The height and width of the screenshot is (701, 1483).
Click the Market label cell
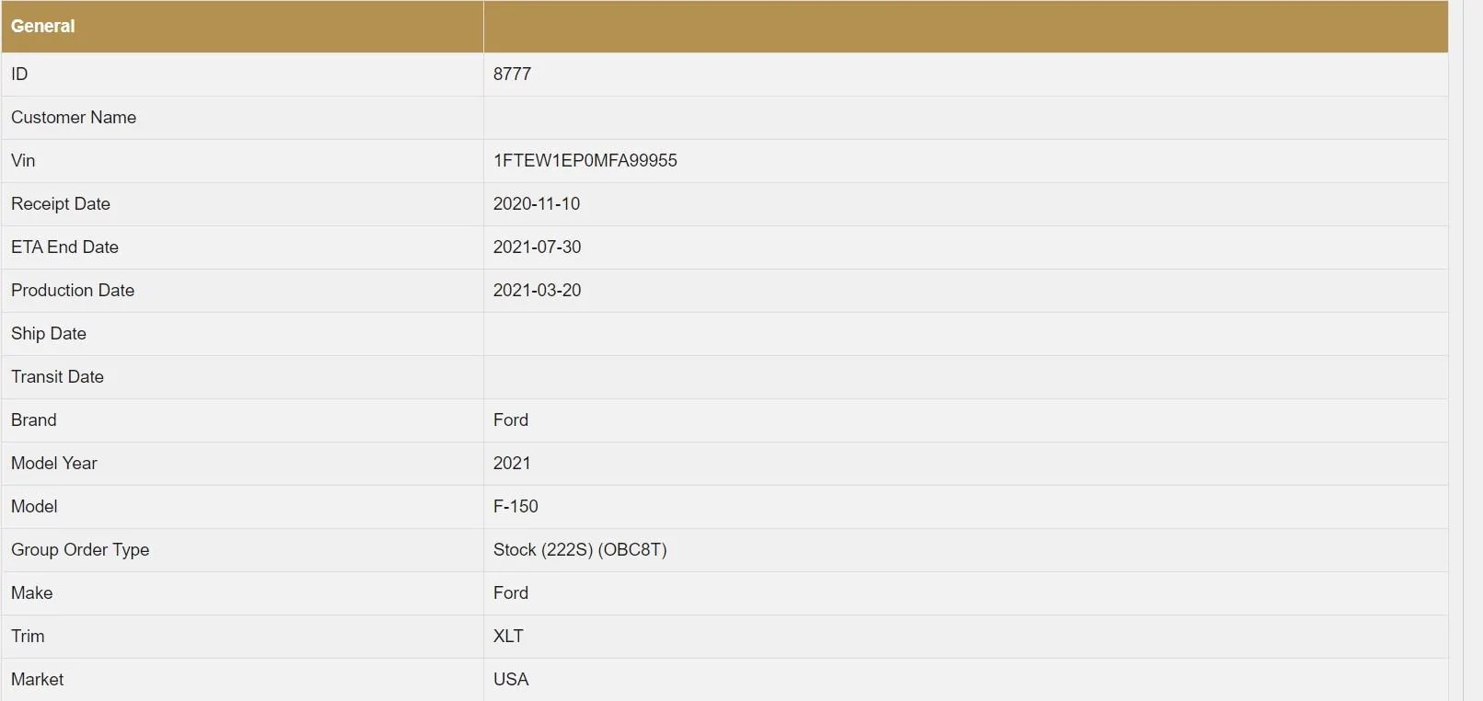[242, 680]
